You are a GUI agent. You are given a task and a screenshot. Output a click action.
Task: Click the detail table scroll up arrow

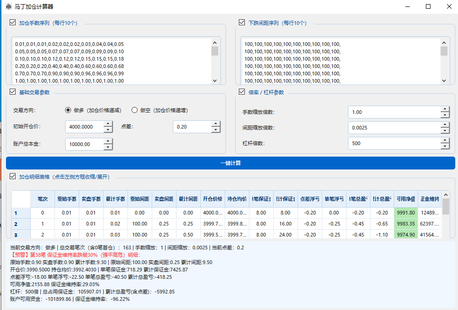tap(446, 195)
